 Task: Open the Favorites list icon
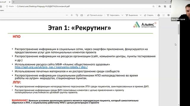tap(159, 6)
